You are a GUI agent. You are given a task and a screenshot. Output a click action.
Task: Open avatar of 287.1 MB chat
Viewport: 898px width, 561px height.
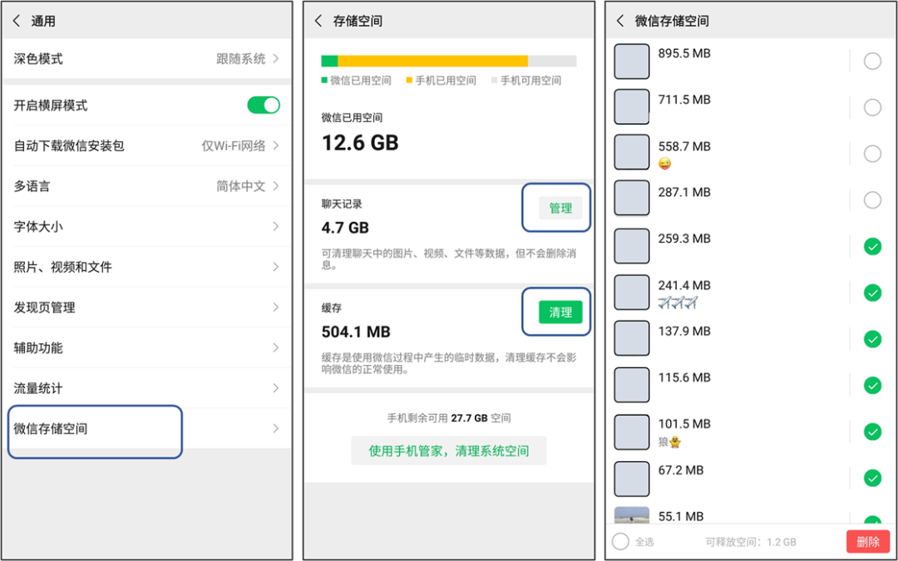pos(632,198)
